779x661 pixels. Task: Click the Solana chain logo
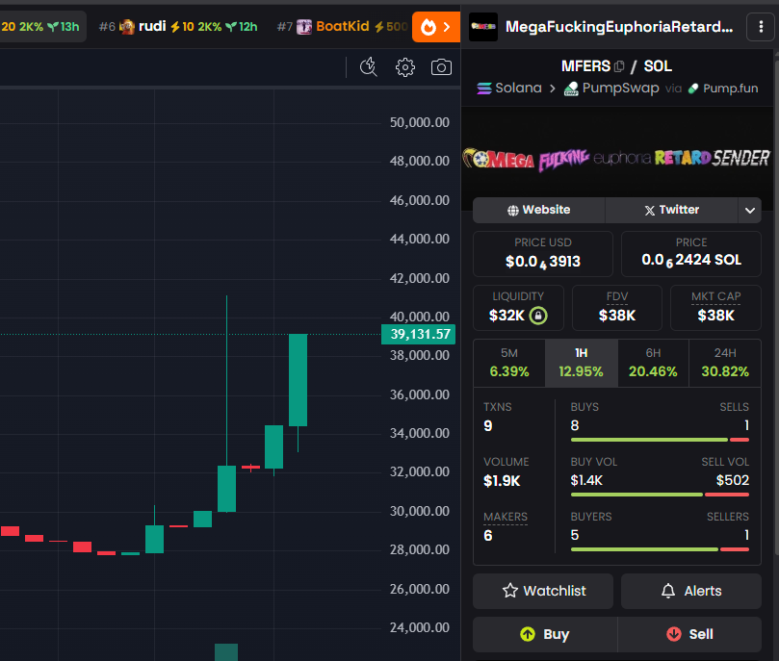(x=484, y=89)
